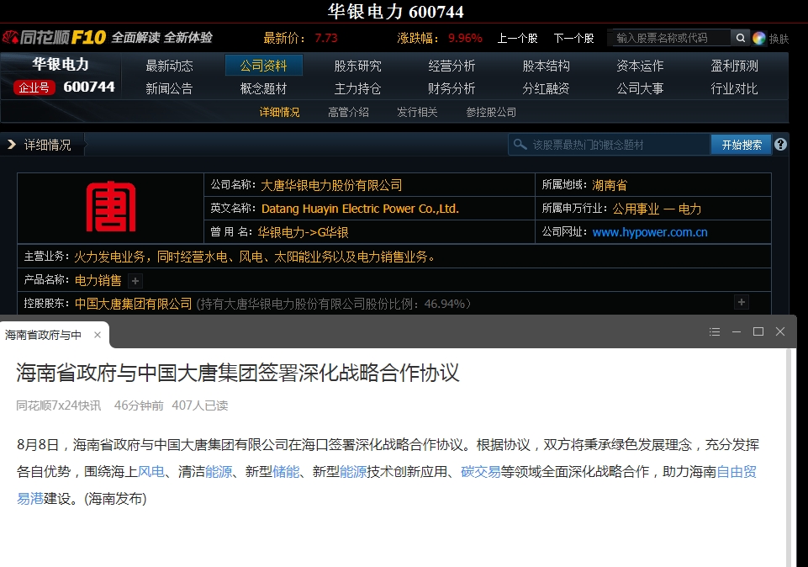Switch to 参控股公司 sub-tab
This screenshot has width=808, height=567.
pos(491,112)
